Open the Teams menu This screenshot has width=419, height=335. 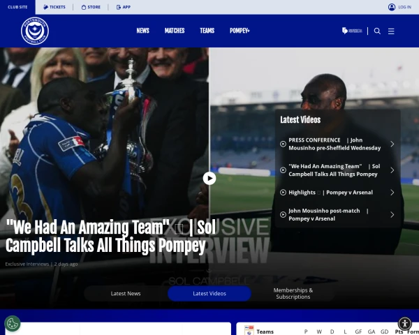(207, 31)
